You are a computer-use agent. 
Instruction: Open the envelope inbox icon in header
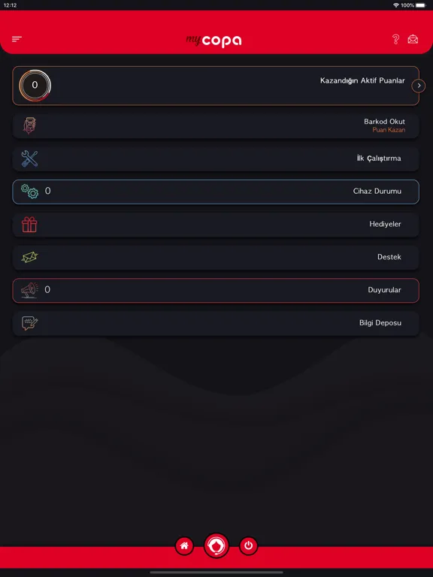(413, 39)
